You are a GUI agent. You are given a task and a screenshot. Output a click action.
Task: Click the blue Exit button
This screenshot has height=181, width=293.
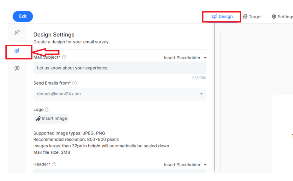(23, 17)
